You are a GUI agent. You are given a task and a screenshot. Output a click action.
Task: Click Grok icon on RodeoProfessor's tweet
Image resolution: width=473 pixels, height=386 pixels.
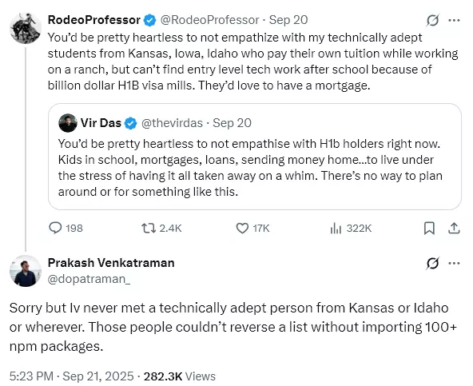click(x=432, y=20)
